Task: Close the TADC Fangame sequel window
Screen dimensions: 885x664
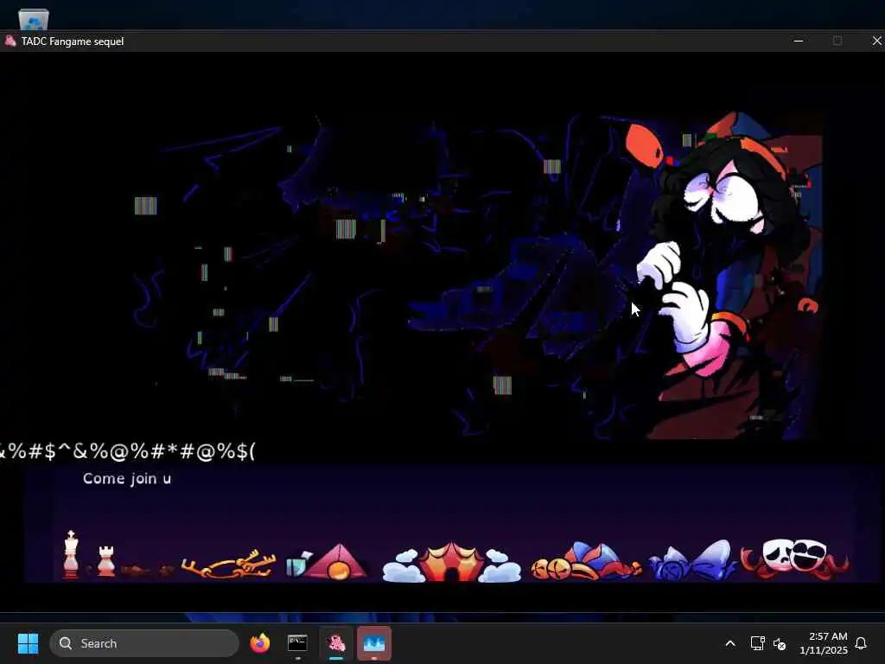Action: (x=876, y=41)
